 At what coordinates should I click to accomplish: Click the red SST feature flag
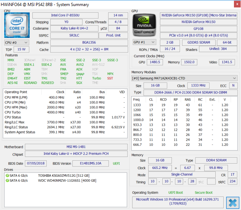(x=110, y=78)
